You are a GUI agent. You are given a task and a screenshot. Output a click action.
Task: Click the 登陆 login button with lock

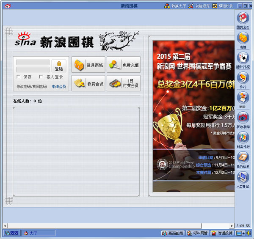(x=59, y=66)
